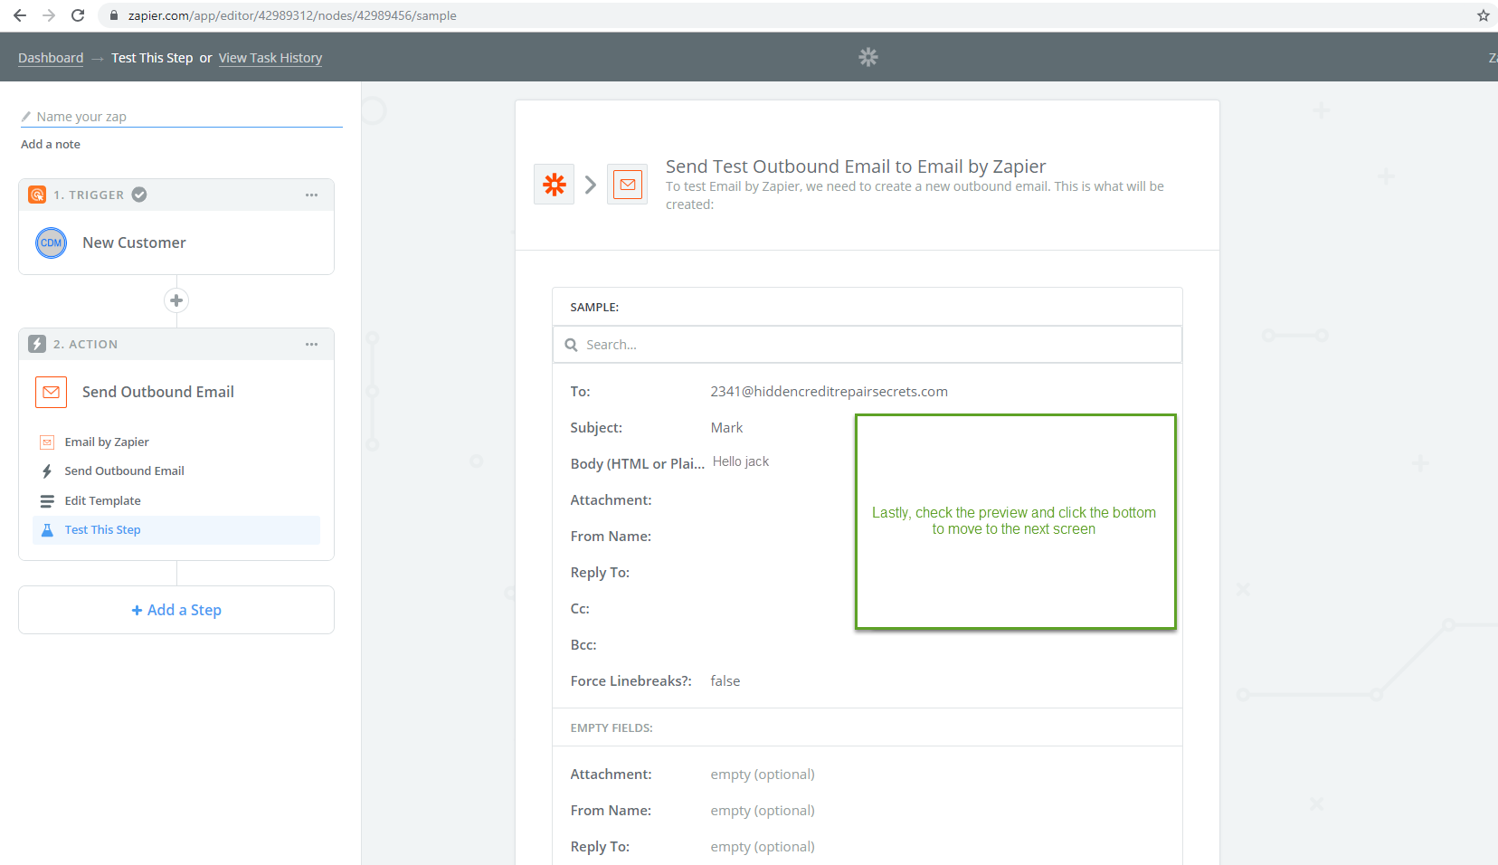Click the browser back arrow
1498x865 pixels.
(x=20, y=15)
